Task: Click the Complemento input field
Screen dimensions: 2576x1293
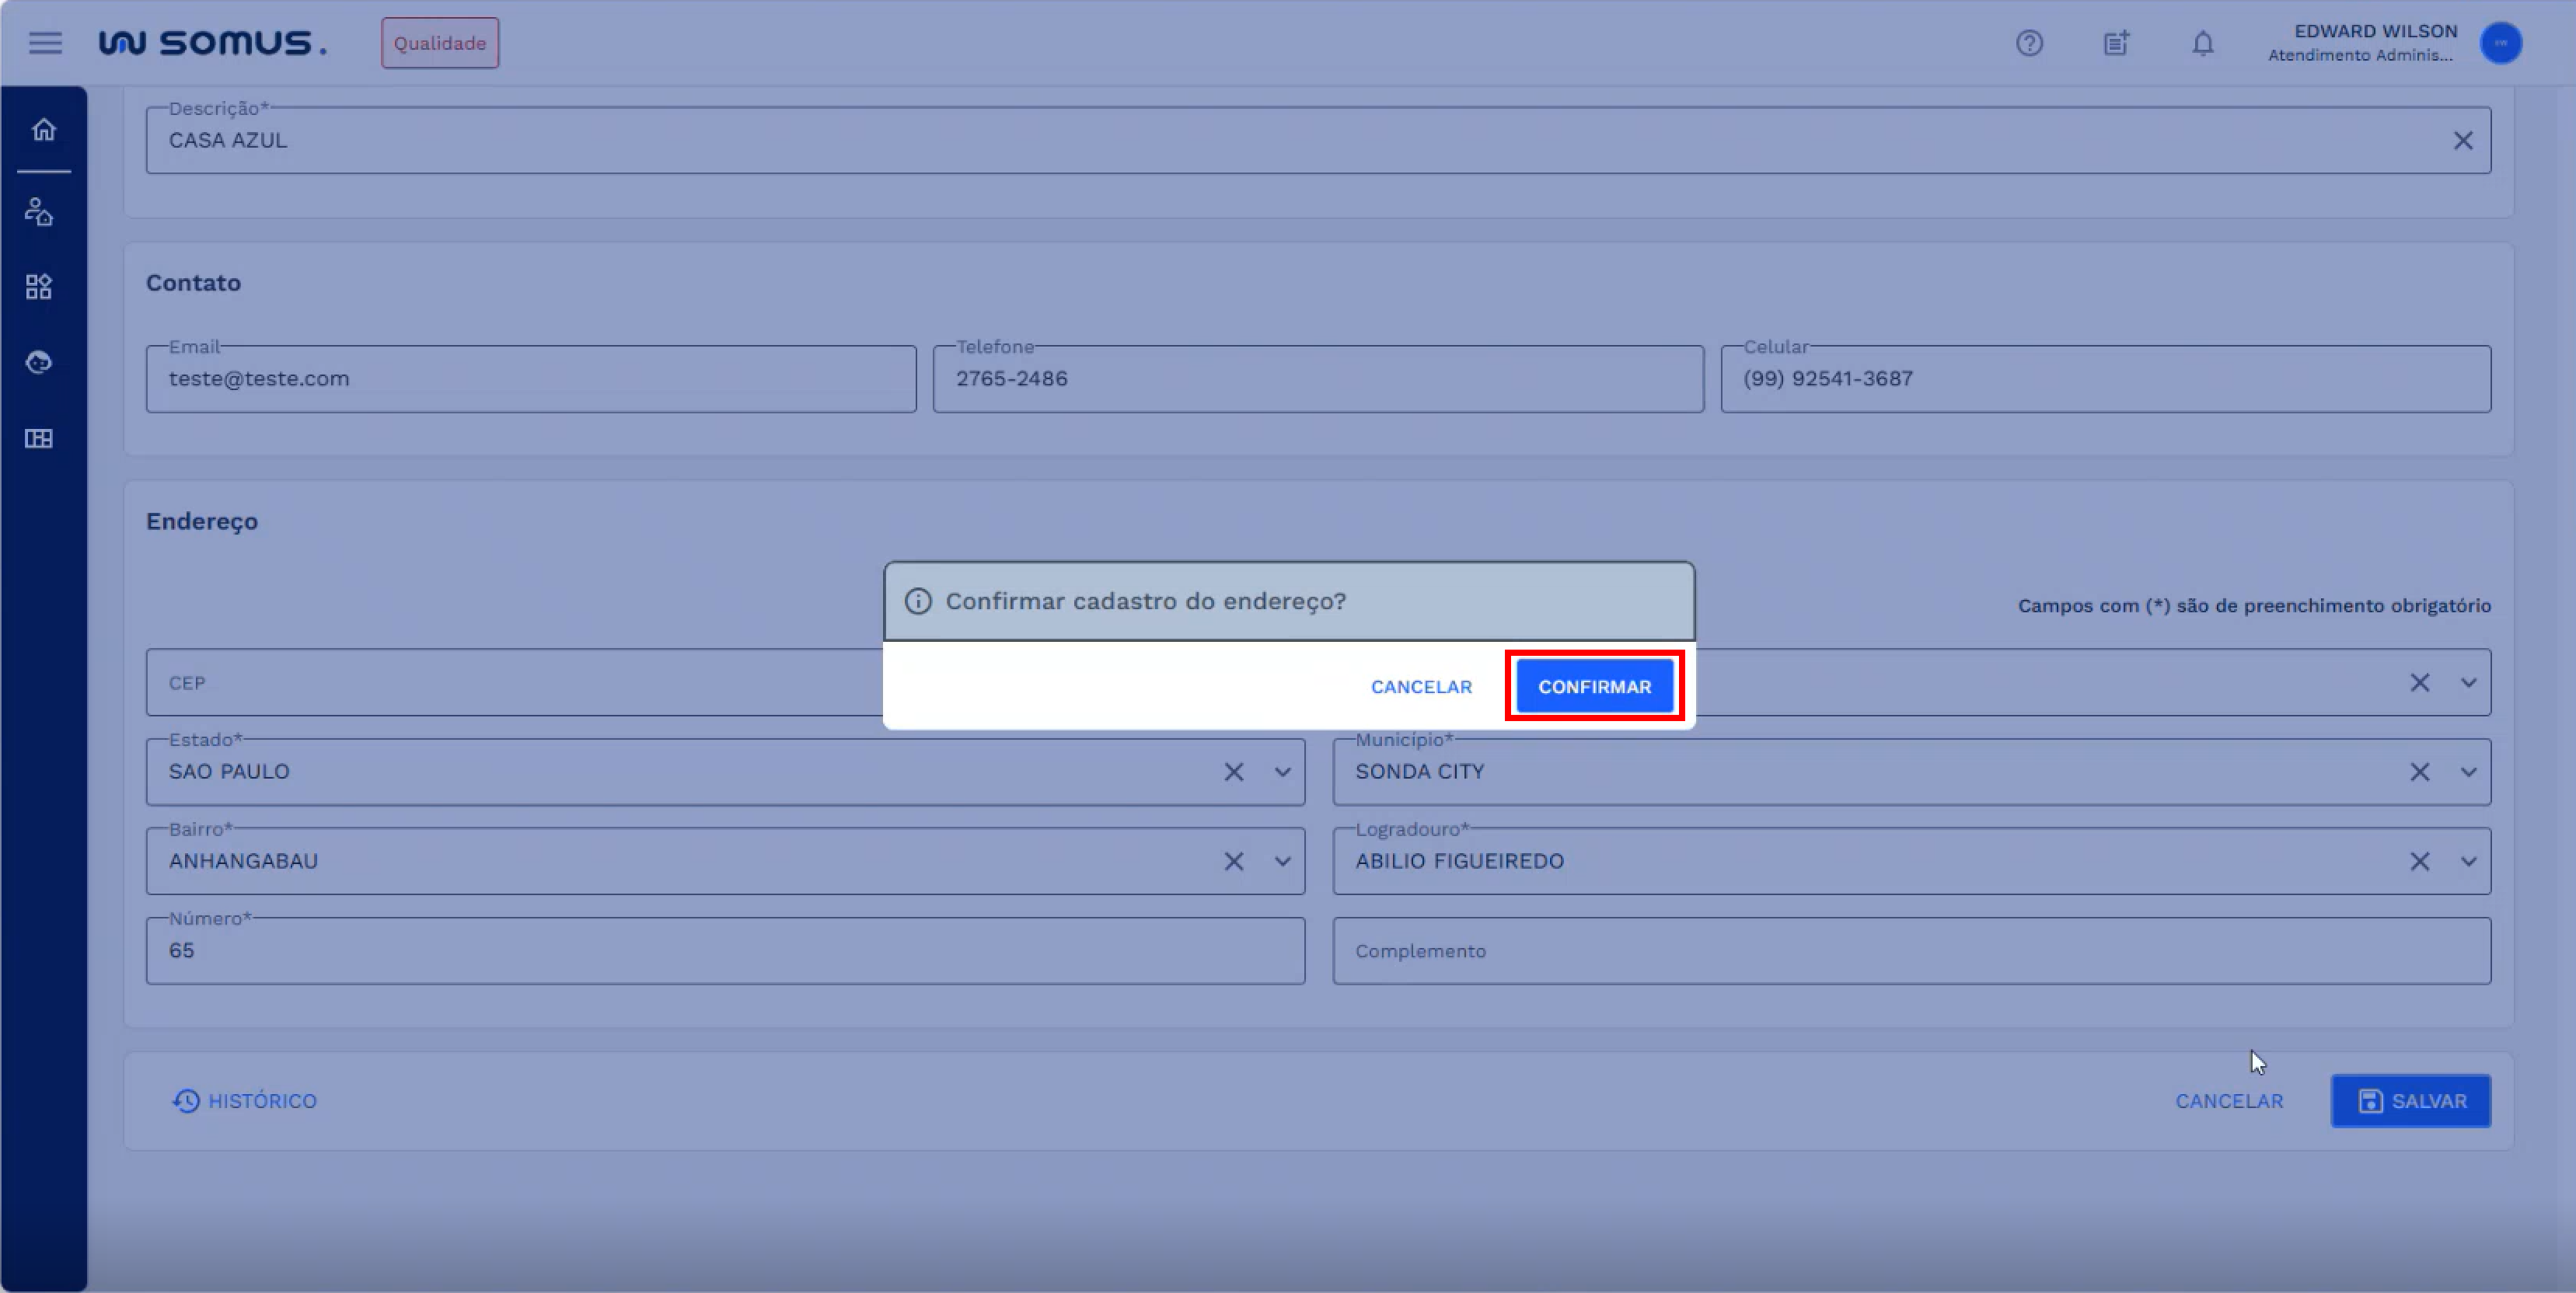Action: (x=1910, y=951)
